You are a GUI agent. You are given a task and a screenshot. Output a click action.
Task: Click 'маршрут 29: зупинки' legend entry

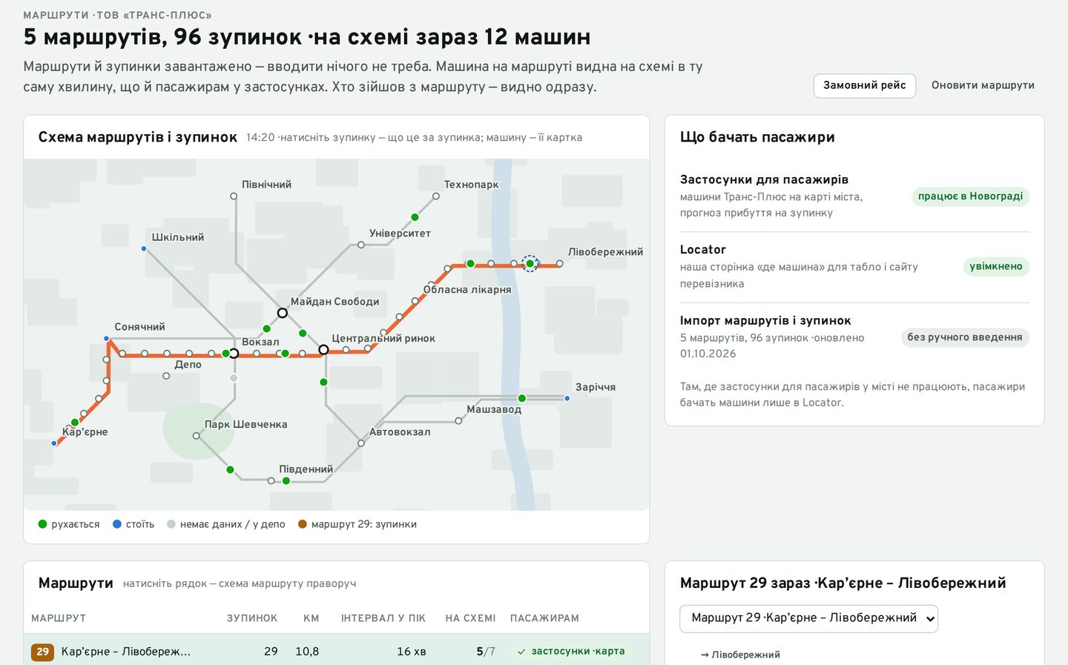tap(357, 524)
